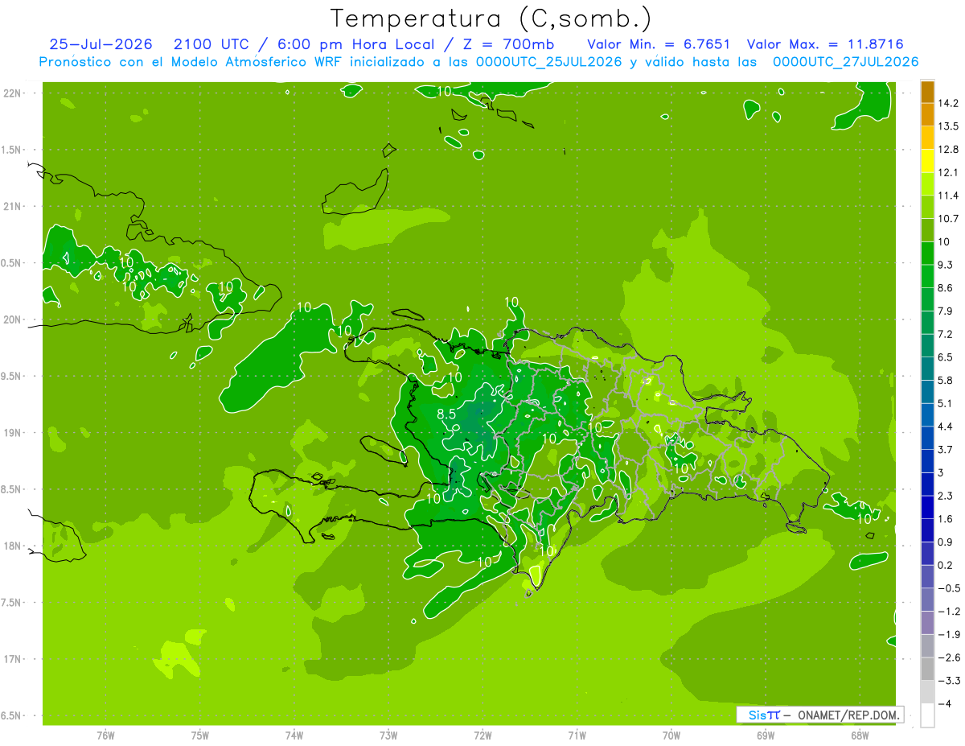This screenshot has height=746, width=965.
Task: Click the '9.3' color scale value
Action: (x=946, y=265)
